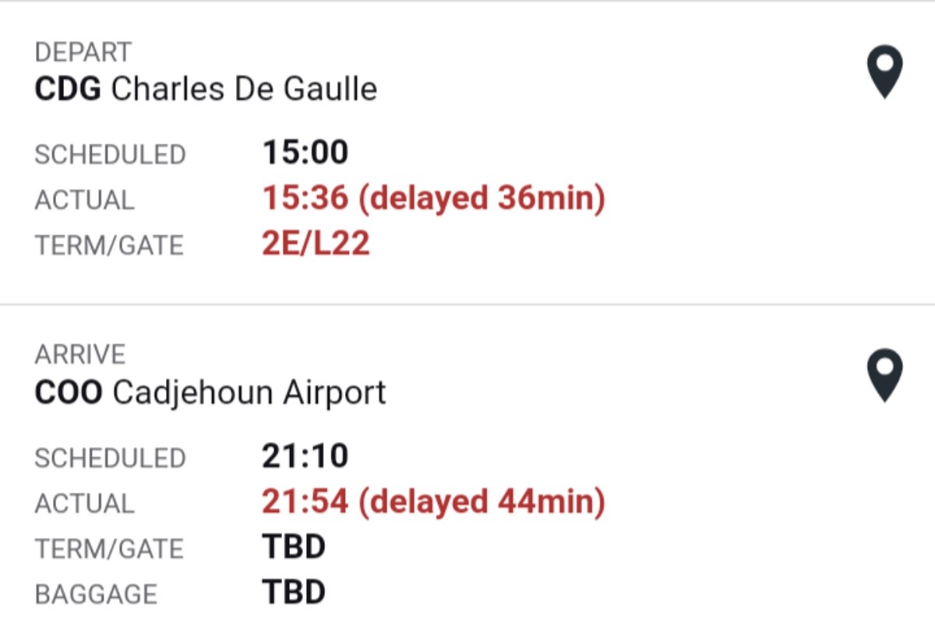Click the BAGGAGE label in arrival details
Screen dimensions: 935x629
(x=96, y=595)
